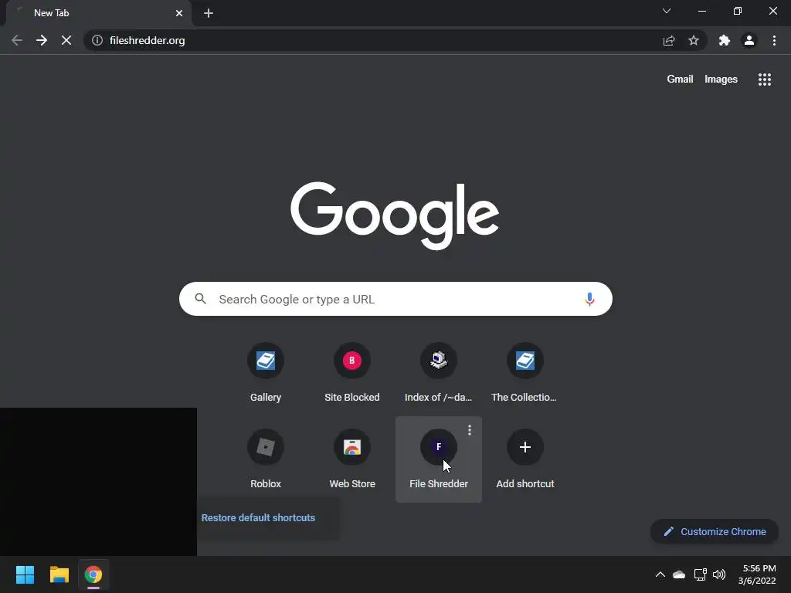Open the Site Blocked shortcut
Image resolution: width=791 pixels, height=593 pixels.
click(352, 373)
